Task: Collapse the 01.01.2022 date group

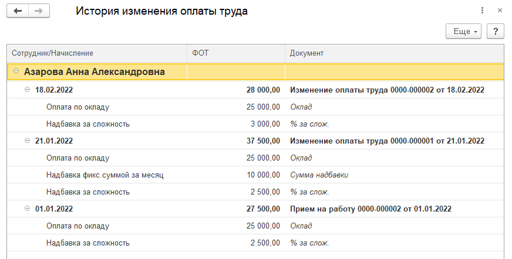Action: pos(27,209)
